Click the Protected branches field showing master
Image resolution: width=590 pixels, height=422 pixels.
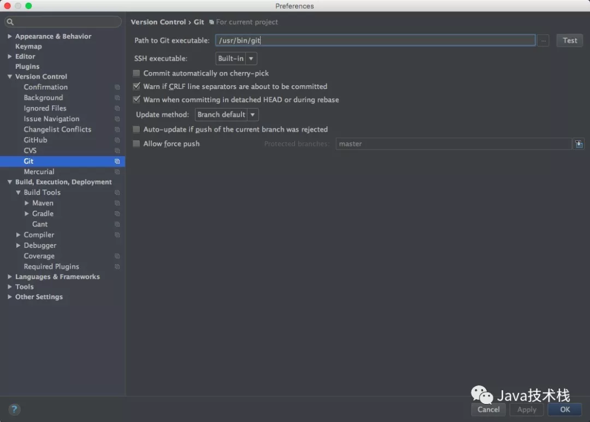point(453,144)
